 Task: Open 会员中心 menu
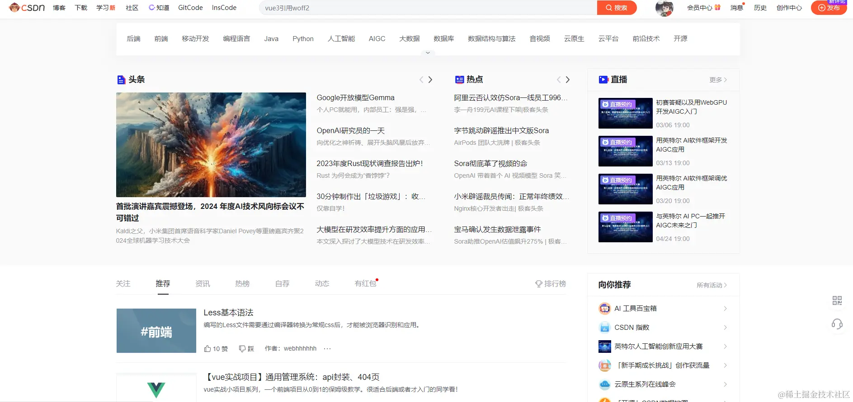point(704,8)
